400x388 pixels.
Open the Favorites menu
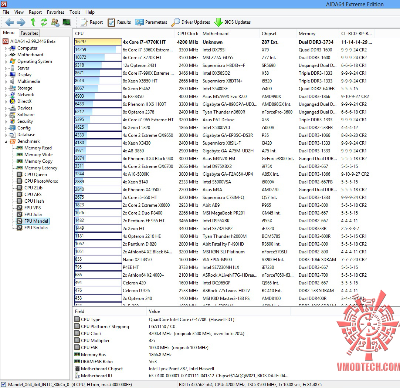point(55,12)
